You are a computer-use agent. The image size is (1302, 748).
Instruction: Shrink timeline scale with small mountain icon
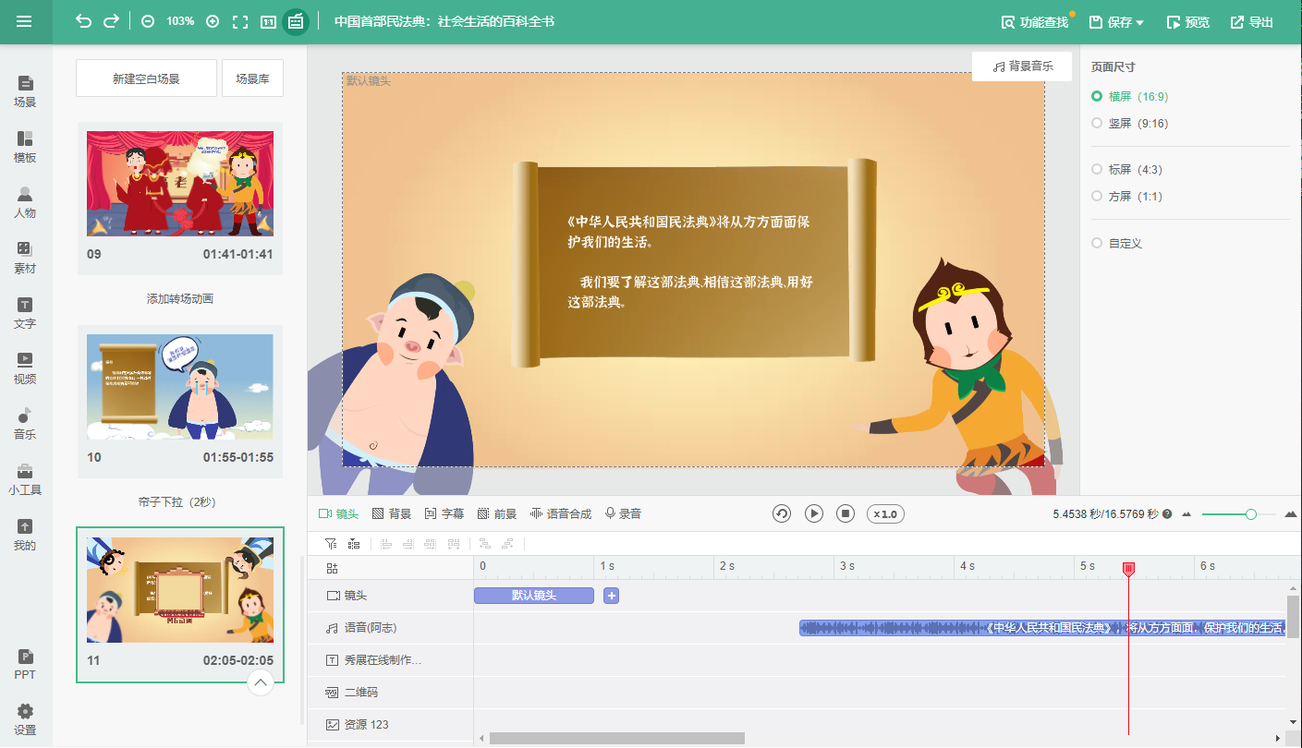pyautogui.click(x=1186, y=514)
